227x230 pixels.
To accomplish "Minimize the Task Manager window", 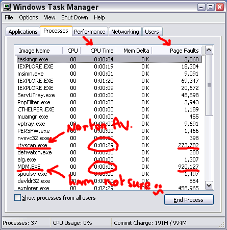I will pyautogui.click(x=201, y=7).
